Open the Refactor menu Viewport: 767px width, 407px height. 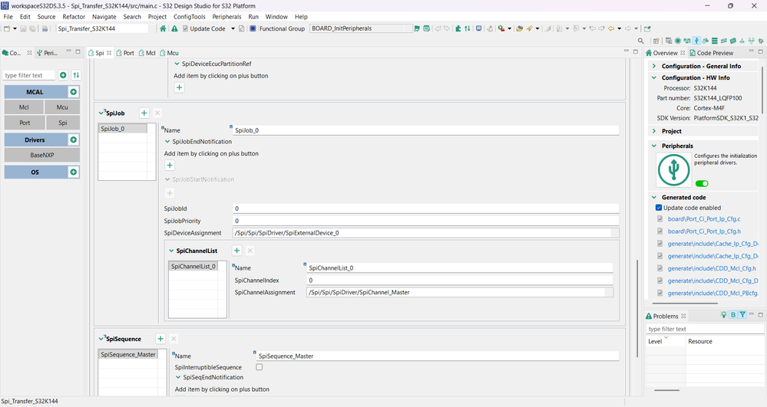[74, 17]
